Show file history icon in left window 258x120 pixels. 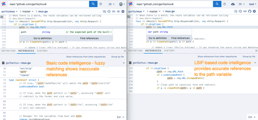pyautogui.click(x=109, y=11)
